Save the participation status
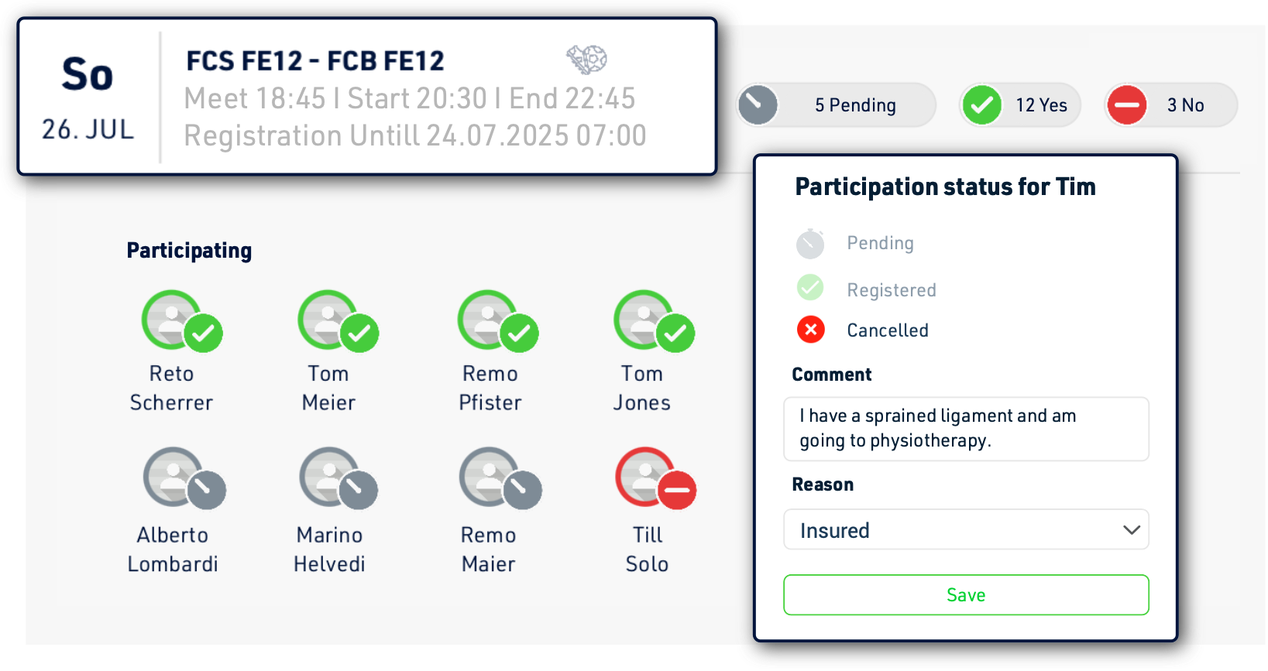The height and width of the screenshot is (671, 1268). 965,595
